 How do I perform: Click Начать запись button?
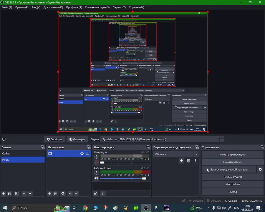(x=233, y=162)
